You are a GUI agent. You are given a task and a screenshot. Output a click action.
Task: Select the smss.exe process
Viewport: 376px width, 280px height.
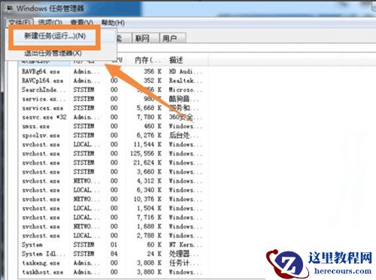pos(35,126)
